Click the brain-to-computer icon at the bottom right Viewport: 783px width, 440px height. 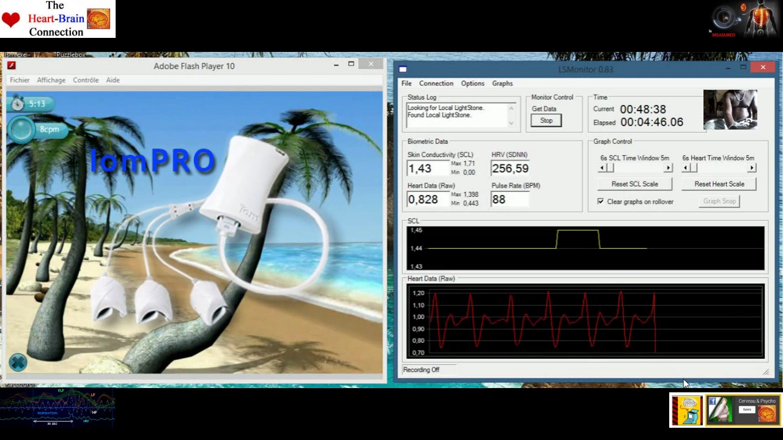point(688,410)
